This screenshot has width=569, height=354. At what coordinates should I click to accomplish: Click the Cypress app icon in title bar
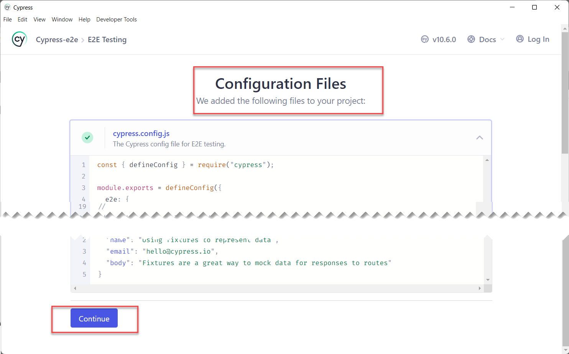tap(7, 7)
